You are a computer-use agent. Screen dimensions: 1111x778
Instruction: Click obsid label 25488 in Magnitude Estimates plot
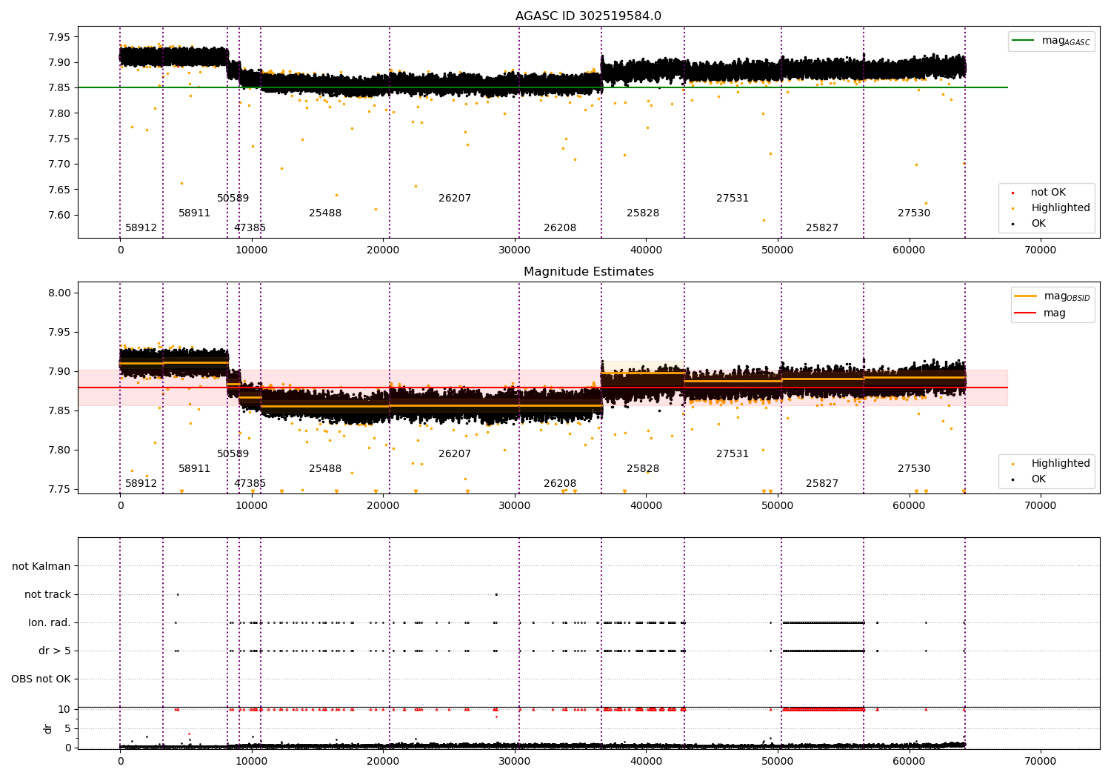coord(325,469)
